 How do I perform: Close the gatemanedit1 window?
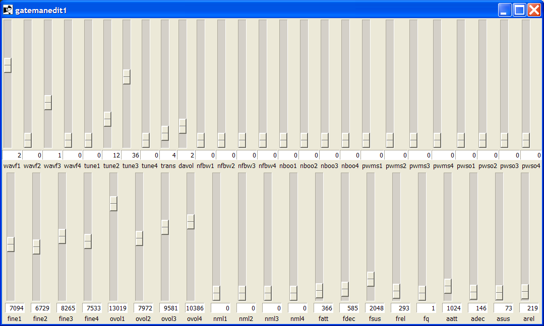point(534,10)
